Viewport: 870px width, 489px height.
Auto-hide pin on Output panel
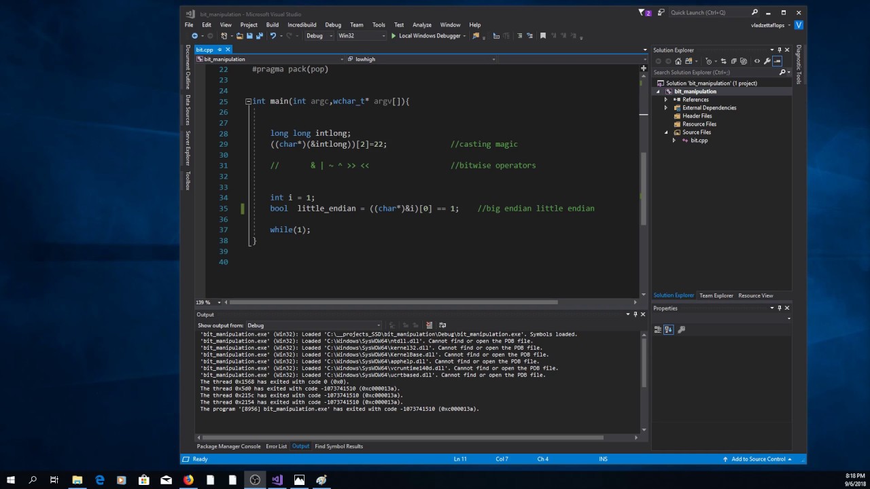click(636, 314)
